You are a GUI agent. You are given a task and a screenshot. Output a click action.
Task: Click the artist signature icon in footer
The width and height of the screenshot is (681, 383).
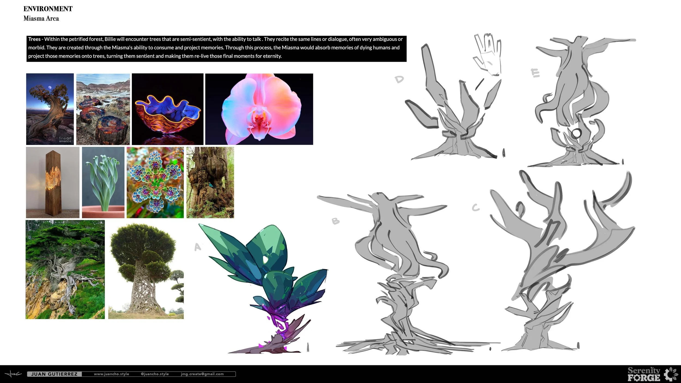[13, 374]
